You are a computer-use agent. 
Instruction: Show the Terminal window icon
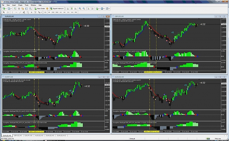(26, 9)
